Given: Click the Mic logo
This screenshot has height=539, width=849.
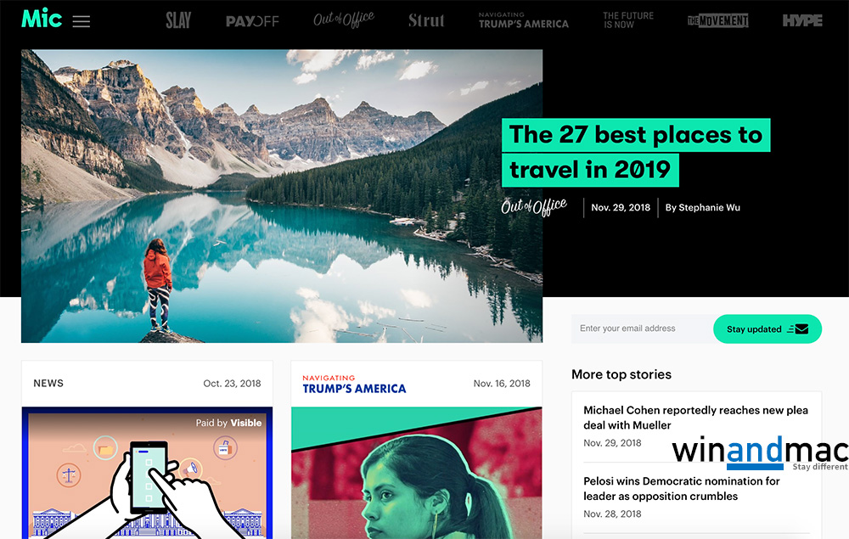Looking at the screenshot, I should coord(42,19).
